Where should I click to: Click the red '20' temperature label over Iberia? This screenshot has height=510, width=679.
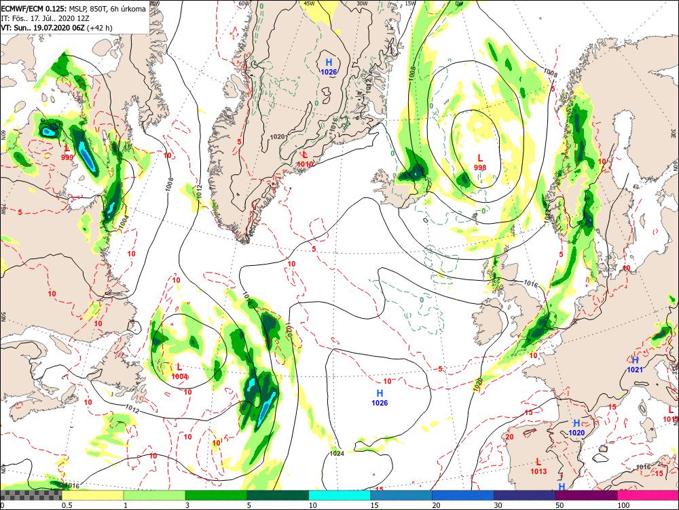pyautogui.click(x=509, y=437)
